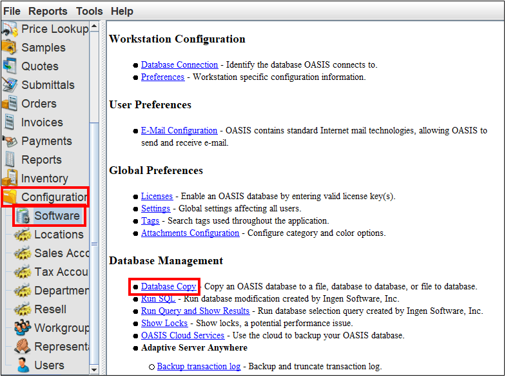Select Locations label under Configuration
Image resolution: width=506 pixels, height=377 pixels.
click(x=59, y=235)
